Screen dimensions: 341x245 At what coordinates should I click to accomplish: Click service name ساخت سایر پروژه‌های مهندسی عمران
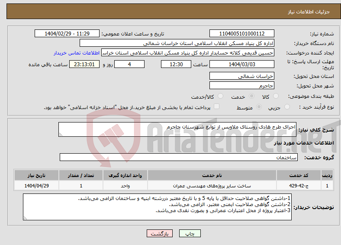(212, 186)
